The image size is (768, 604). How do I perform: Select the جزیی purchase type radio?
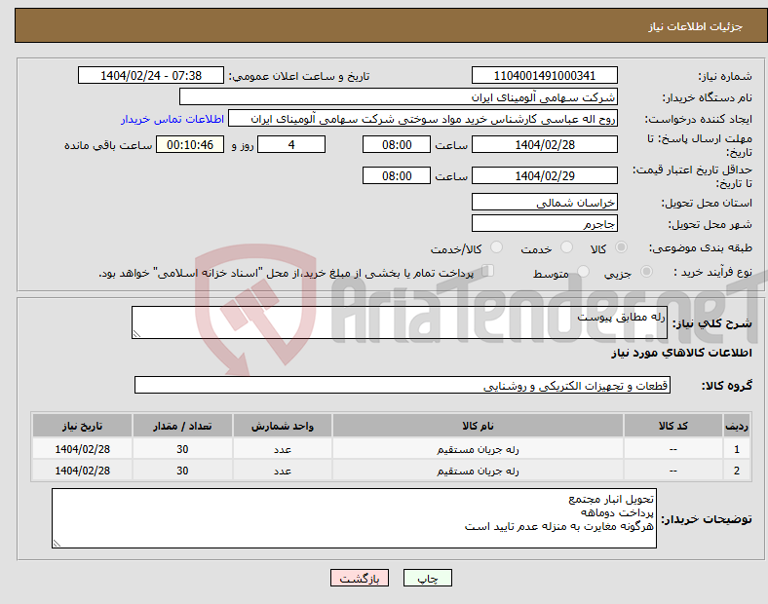646,271
